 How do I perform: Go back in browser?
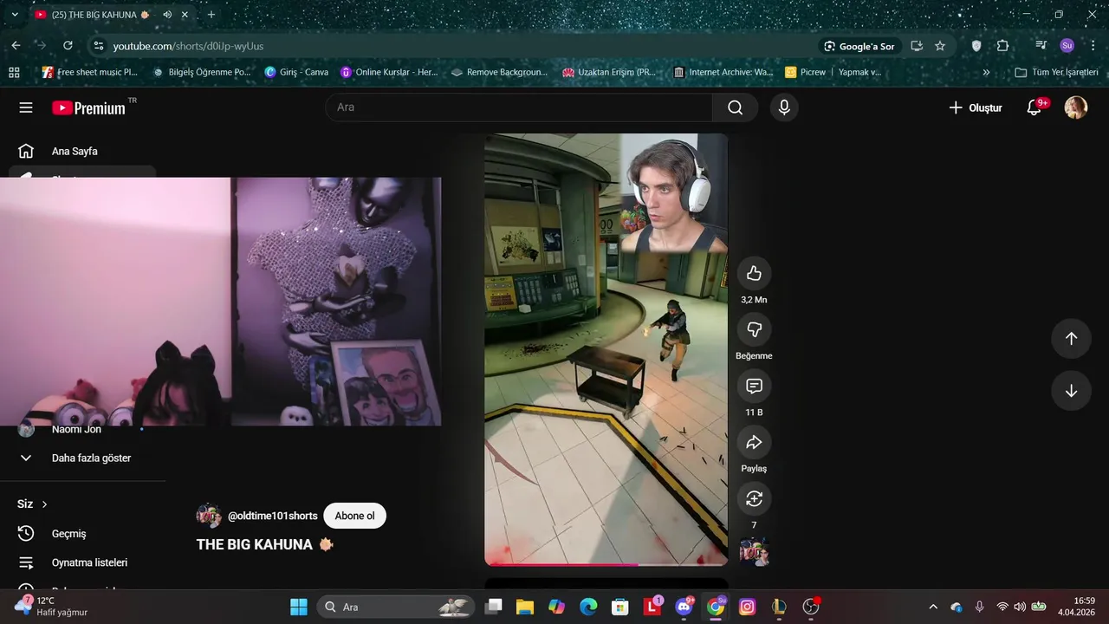click(x=16, y=46)
